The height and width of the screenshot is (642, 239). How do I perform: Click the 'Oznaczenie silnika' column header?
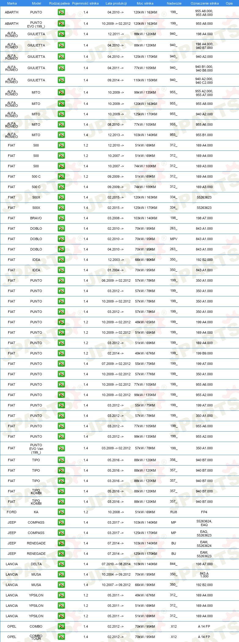point(205,3)
